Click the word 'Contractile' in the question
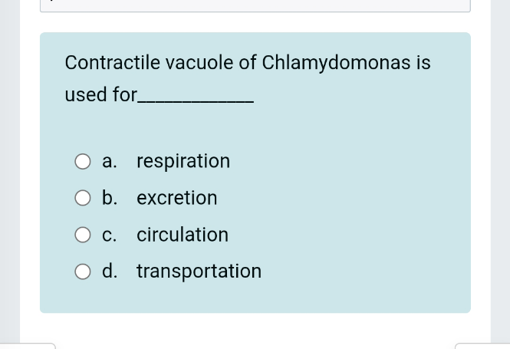 pos(111,63)
